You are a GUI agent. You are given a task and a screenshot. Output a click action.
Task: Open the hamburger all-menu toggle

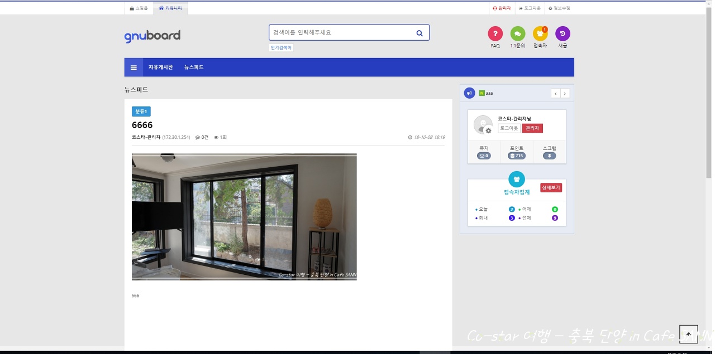pos(134,67)
